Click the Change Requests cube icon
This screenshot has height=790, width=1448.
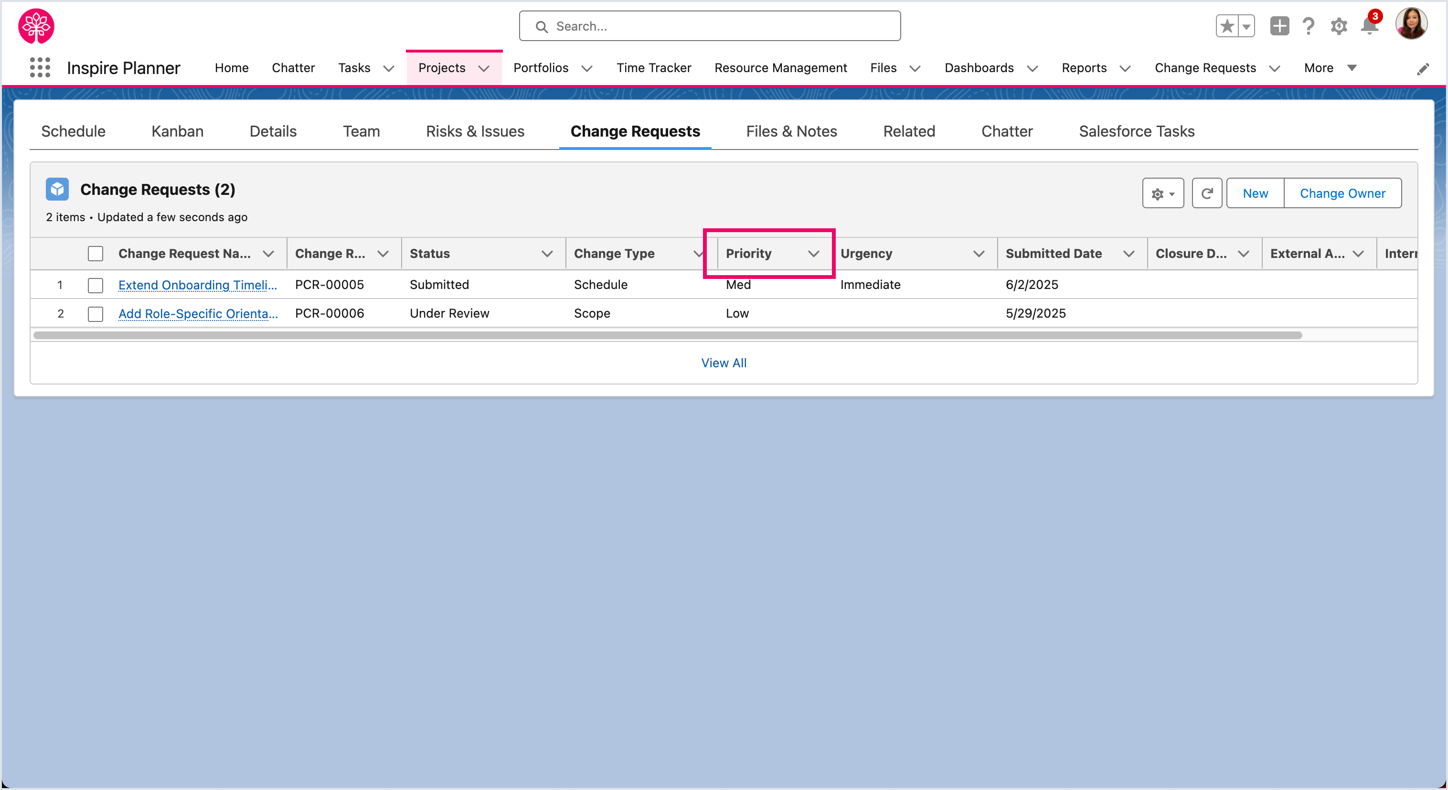coord(57,190)
